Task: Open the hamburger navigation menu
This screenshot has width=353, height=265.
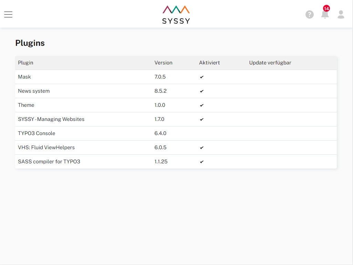Action: pyautogui.click(x=8, y=14)
